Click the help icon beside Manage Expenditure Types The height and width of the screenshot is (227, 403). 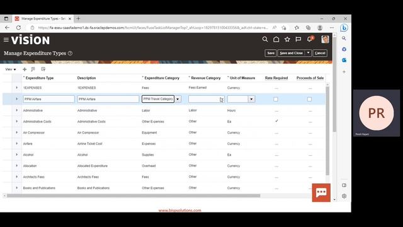pos(70,53)
